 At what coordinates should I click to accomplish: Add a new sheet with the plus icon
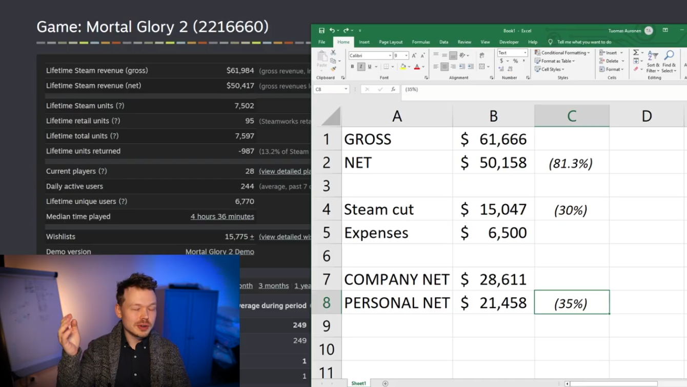pyautogui.click(x=385, y=383)
